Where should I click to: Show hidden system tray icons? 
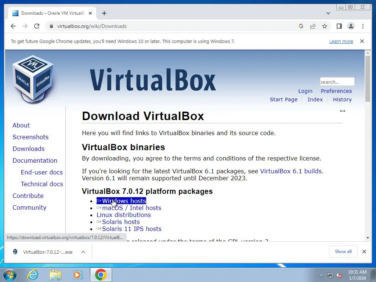(321, 275)
